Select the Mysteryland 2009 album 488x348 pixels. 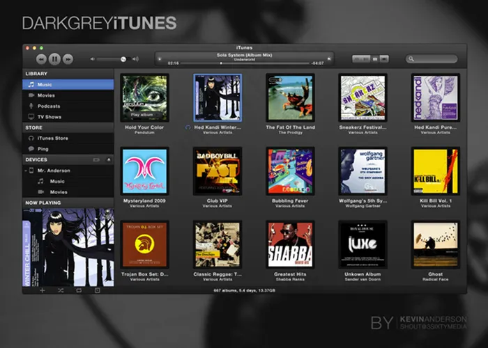145,171
